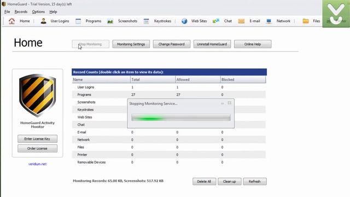Click the Keystrokes toolbar icon
350x197 pixels.
coord(146,21)
